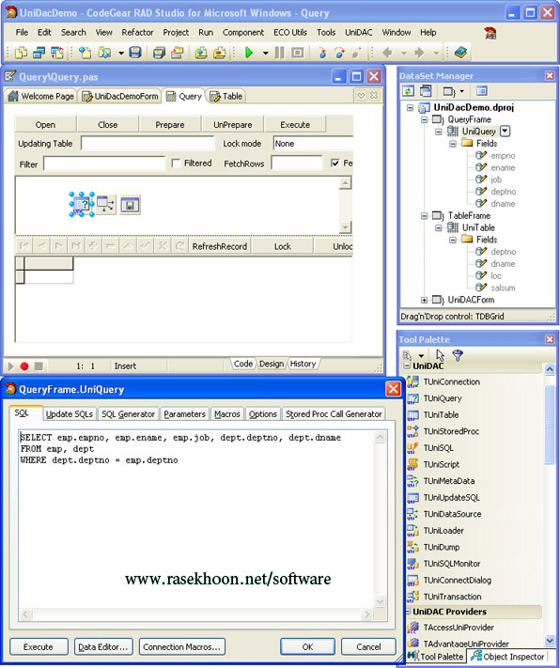Switch to the Update SQLs tab
Viewport: 560px width, 668px height.
click(x=70, y=414)
